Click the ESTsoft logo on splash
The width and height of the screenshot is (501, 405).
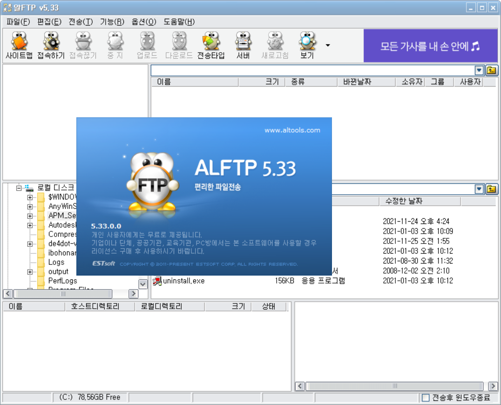coord(103,263)
